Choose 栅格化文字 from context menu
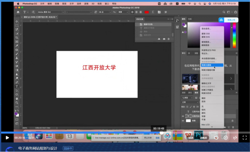Screen dimensions: 250x152 pos(206,83)
